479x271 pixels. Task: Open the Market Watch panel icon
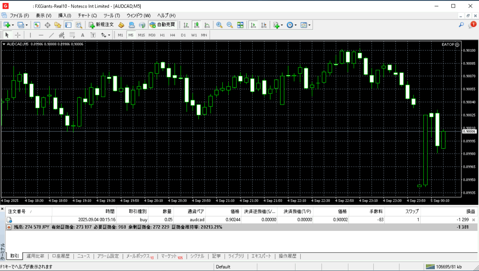36,25
